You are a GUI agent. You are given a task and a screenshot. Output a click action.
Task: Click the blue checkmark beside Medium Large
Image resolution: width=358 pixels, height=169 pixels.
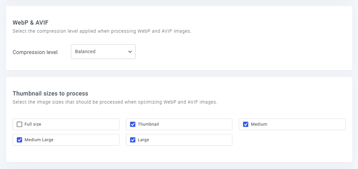coord(19,140)
